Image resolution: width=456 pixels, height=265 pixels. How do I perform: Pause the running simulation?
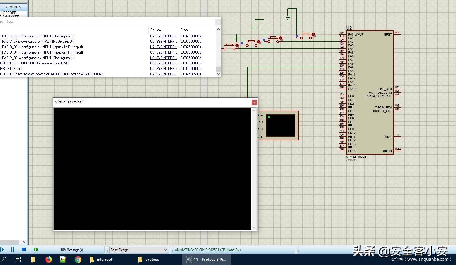point(13,249)
